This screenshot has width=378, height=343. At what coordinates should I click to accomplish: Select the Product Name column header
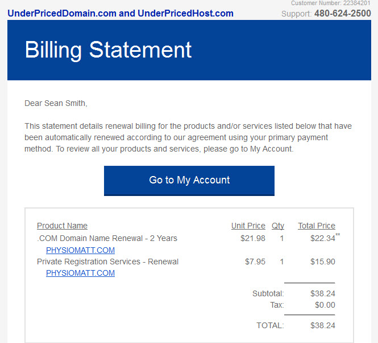pos(62,226)
